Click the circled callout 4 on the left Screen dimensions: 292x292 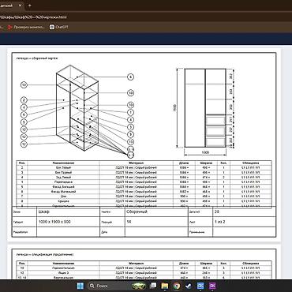[x=24, y=107]
